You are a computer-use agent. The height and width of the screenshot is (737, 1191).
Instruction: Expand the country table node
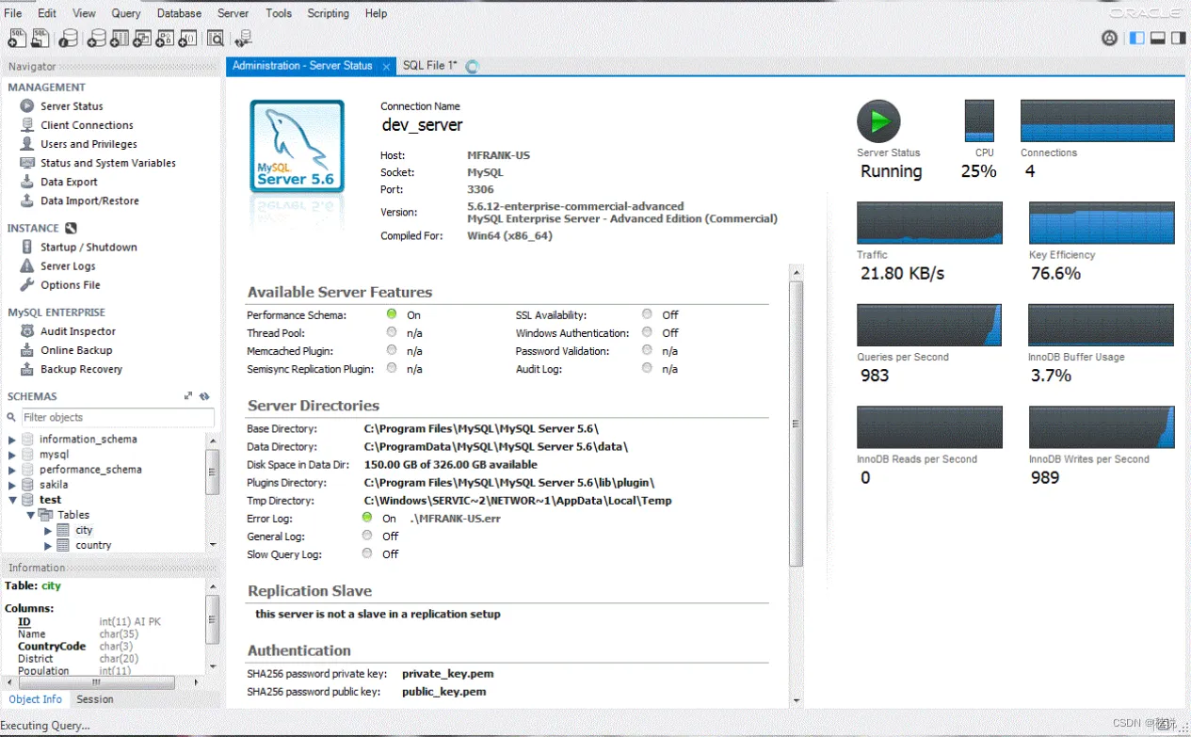click(x=48, y=546)
